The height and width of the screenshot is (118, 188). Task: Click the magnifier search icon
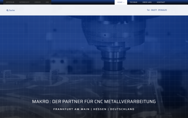[x=8, y=10]
